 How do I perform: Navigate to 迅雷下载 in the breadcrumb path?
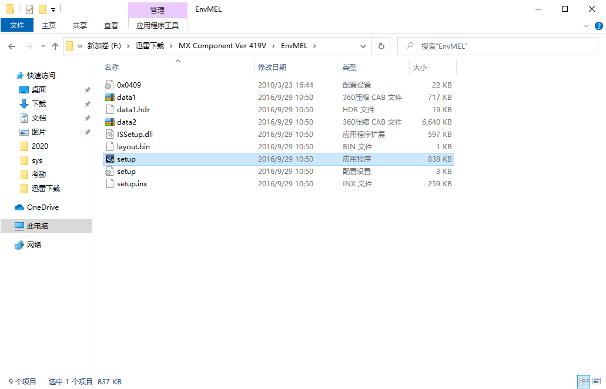tap(150, 46)
